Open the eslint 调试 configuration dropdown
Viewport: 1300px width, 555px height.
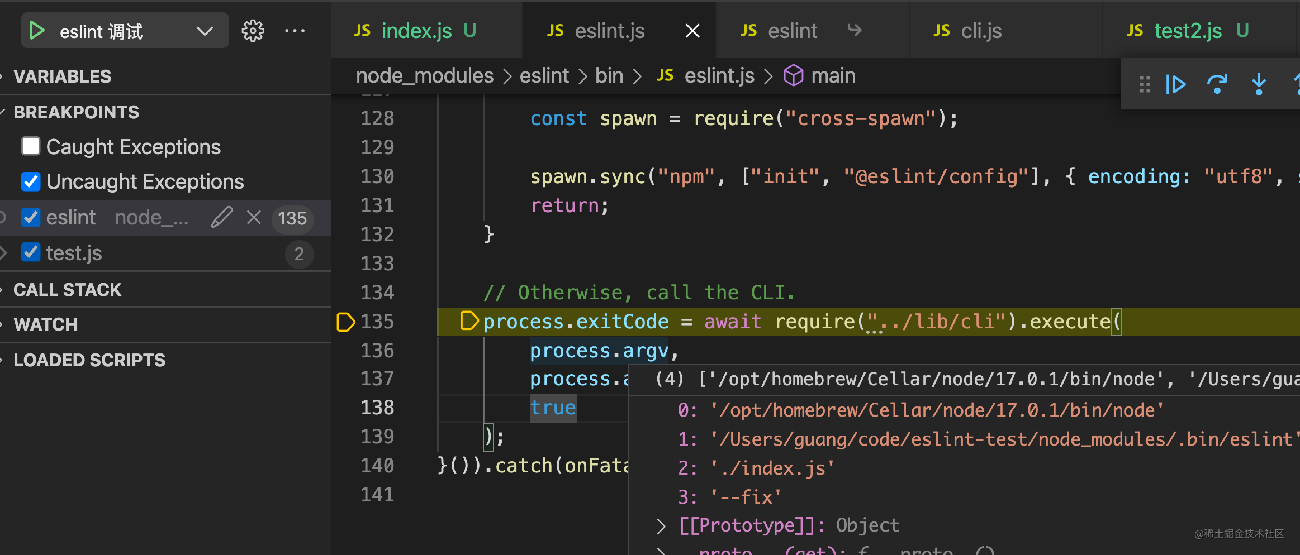205,31
